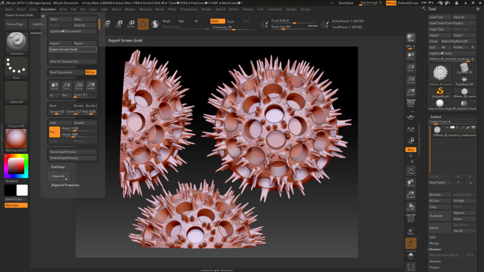The image size is (484, 272).
Task: Expand Lightbox Tools in Tool palette
Action: 451,53
